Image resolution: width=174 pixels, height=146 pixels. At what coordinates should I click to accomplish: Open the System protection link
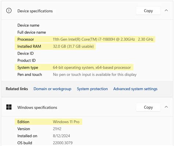click(92, 89)
